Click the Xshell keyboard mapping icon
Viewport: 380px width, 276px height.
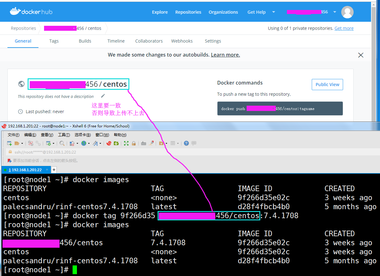[x=144, y=143]
